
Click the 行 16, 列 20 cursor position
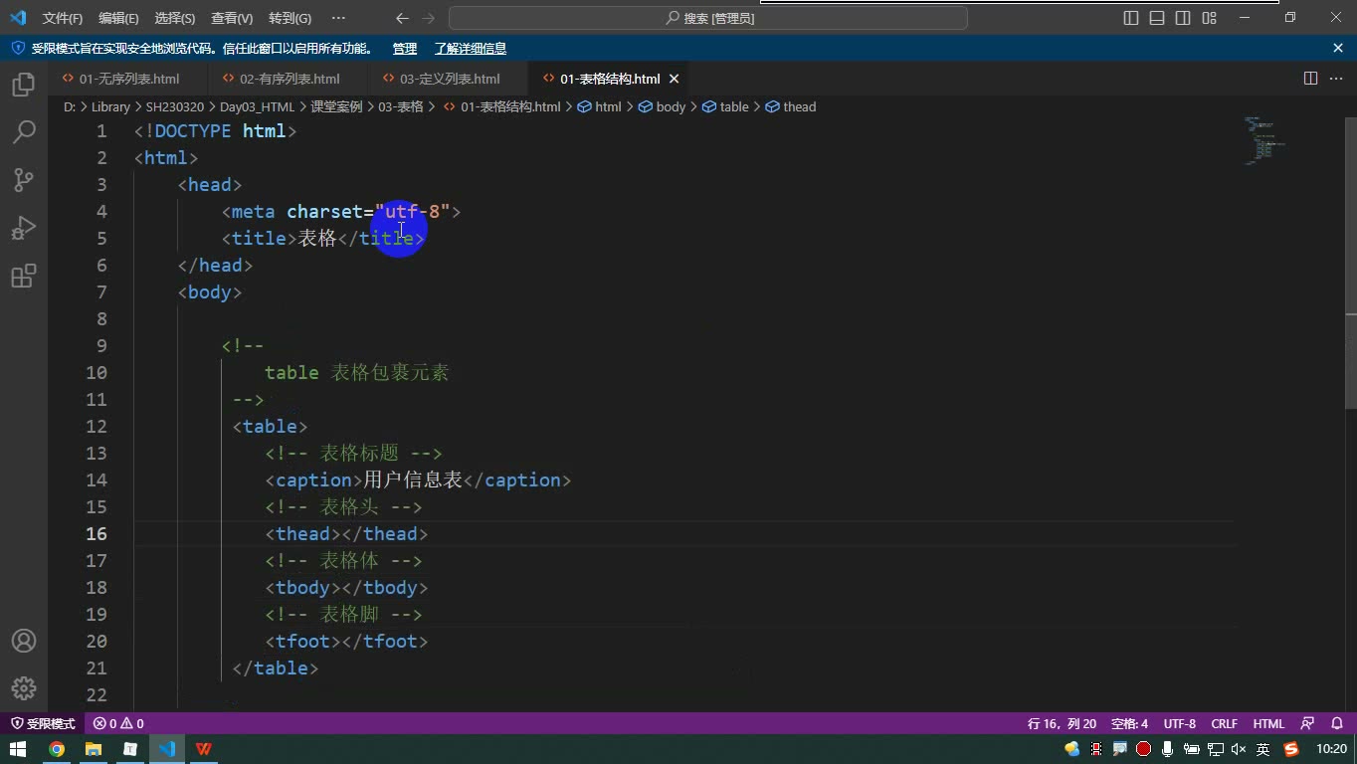[x=1062, y=723]
